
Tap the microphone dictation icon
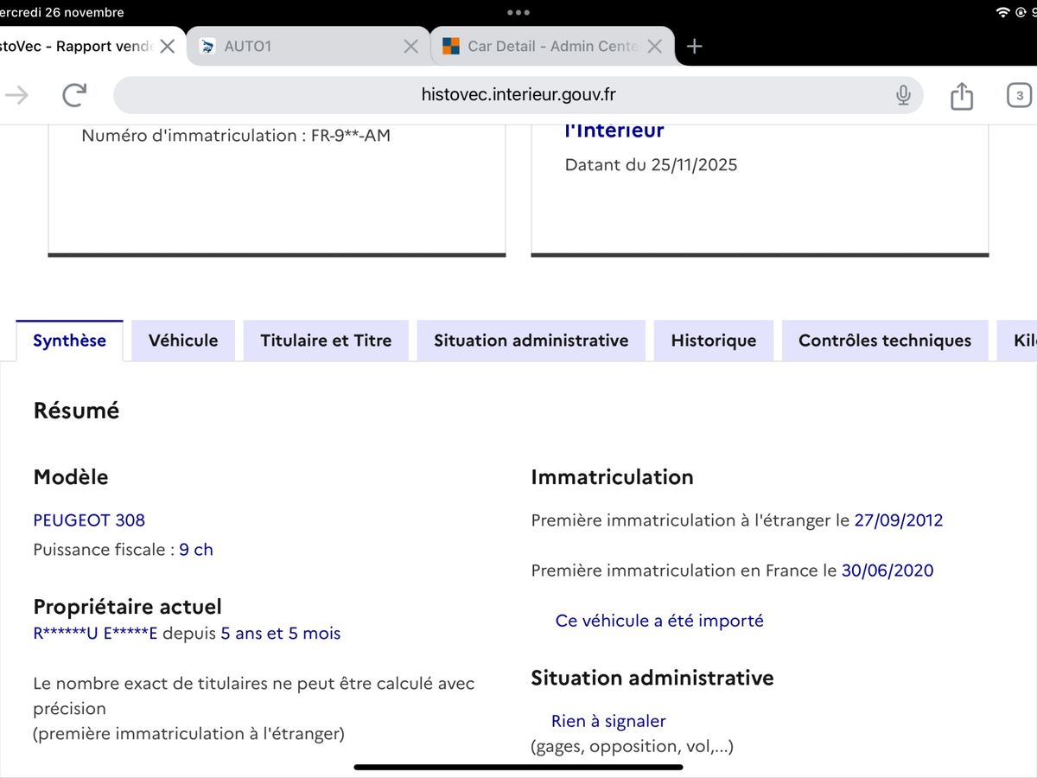coord(903,95)
